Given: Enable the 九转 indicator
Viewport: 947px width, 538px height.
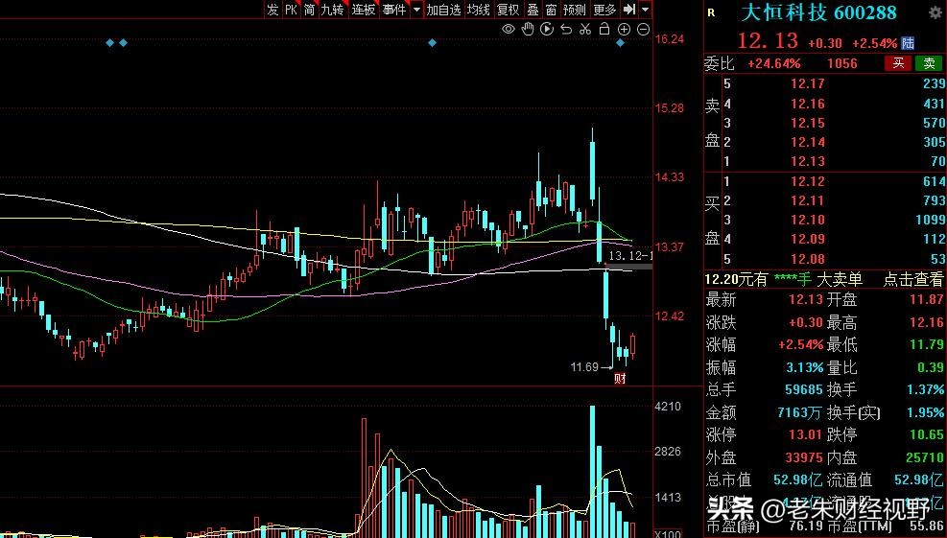Looking at the screenshot, I should 333,9.
